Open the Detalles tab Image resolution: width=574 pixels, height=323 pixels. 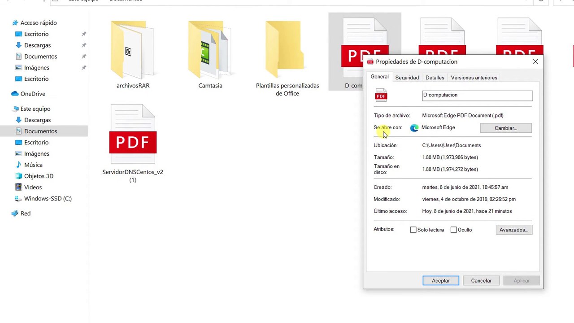(x=435, y=78)
